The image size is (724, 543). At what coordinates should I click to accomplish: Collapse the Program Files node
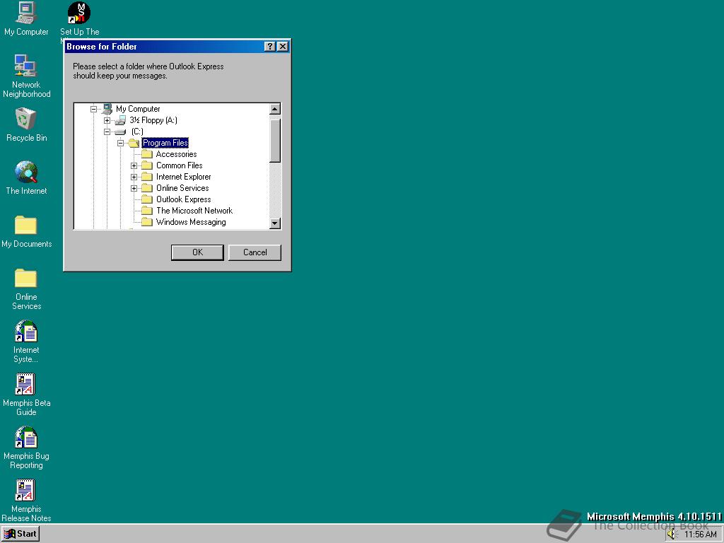click(120, 143)
